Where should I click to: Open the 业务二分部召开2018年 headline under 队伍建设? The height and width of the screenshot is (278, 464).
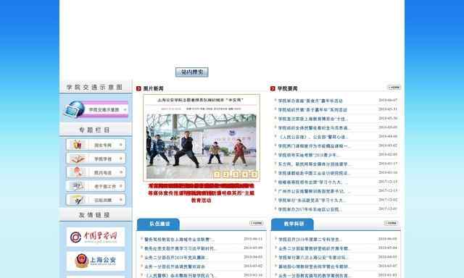176,258
